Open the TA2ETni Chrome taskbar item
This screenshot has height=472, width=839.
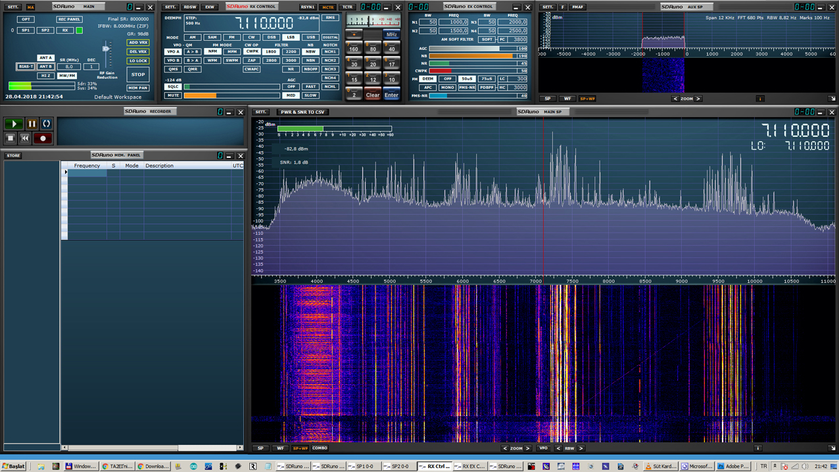click(117, 466)
